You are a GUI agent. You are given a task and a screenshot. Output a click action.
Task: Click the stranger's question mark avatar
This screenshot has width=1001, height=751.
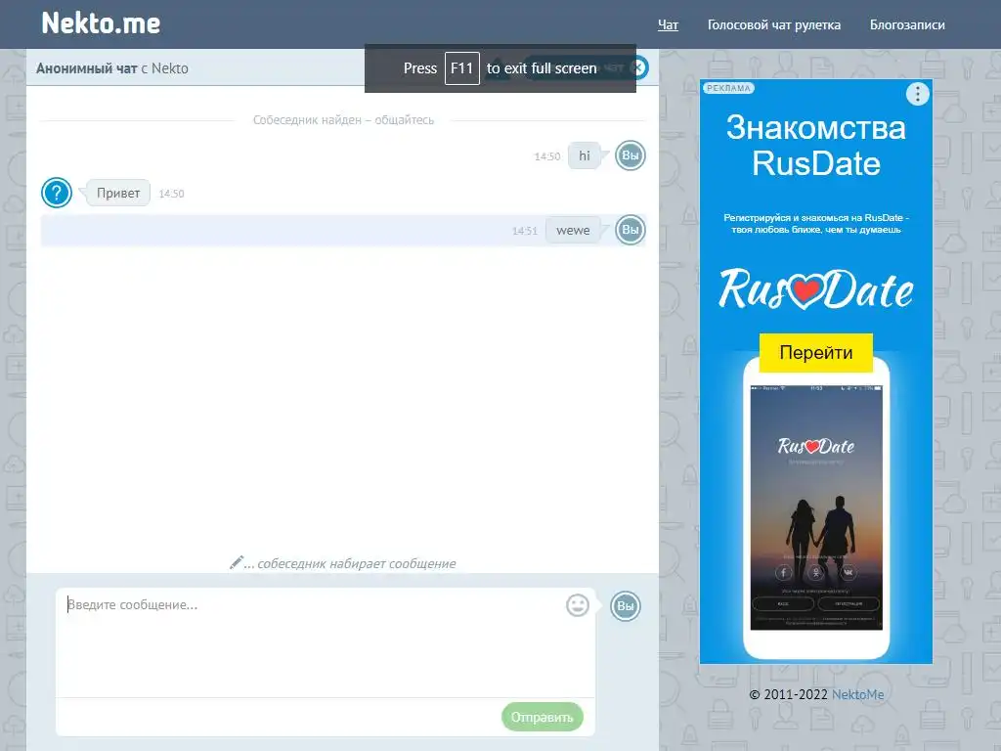pyautogui.click(x=57, y=193)
